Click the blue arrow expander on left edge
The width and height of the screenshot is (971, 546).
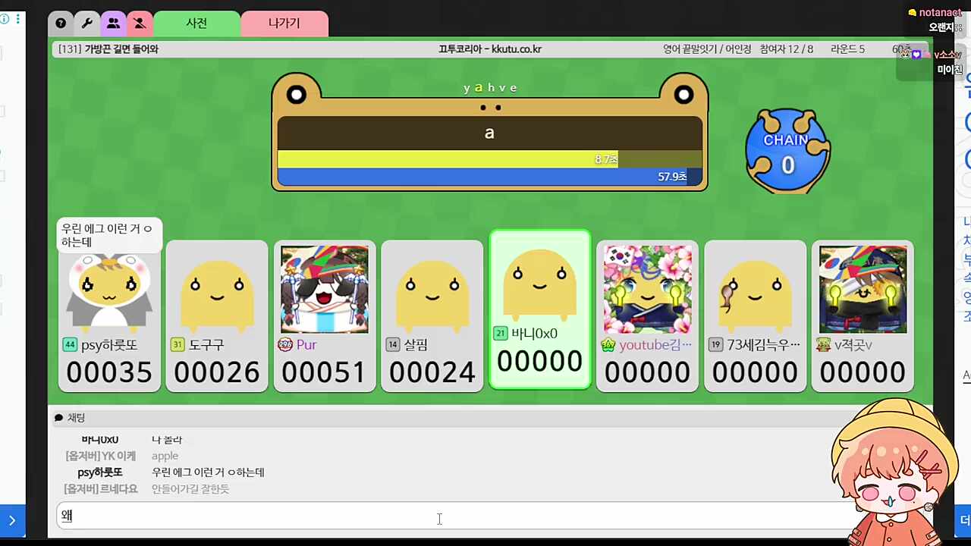pyautogui.click(x=12, y=520)
